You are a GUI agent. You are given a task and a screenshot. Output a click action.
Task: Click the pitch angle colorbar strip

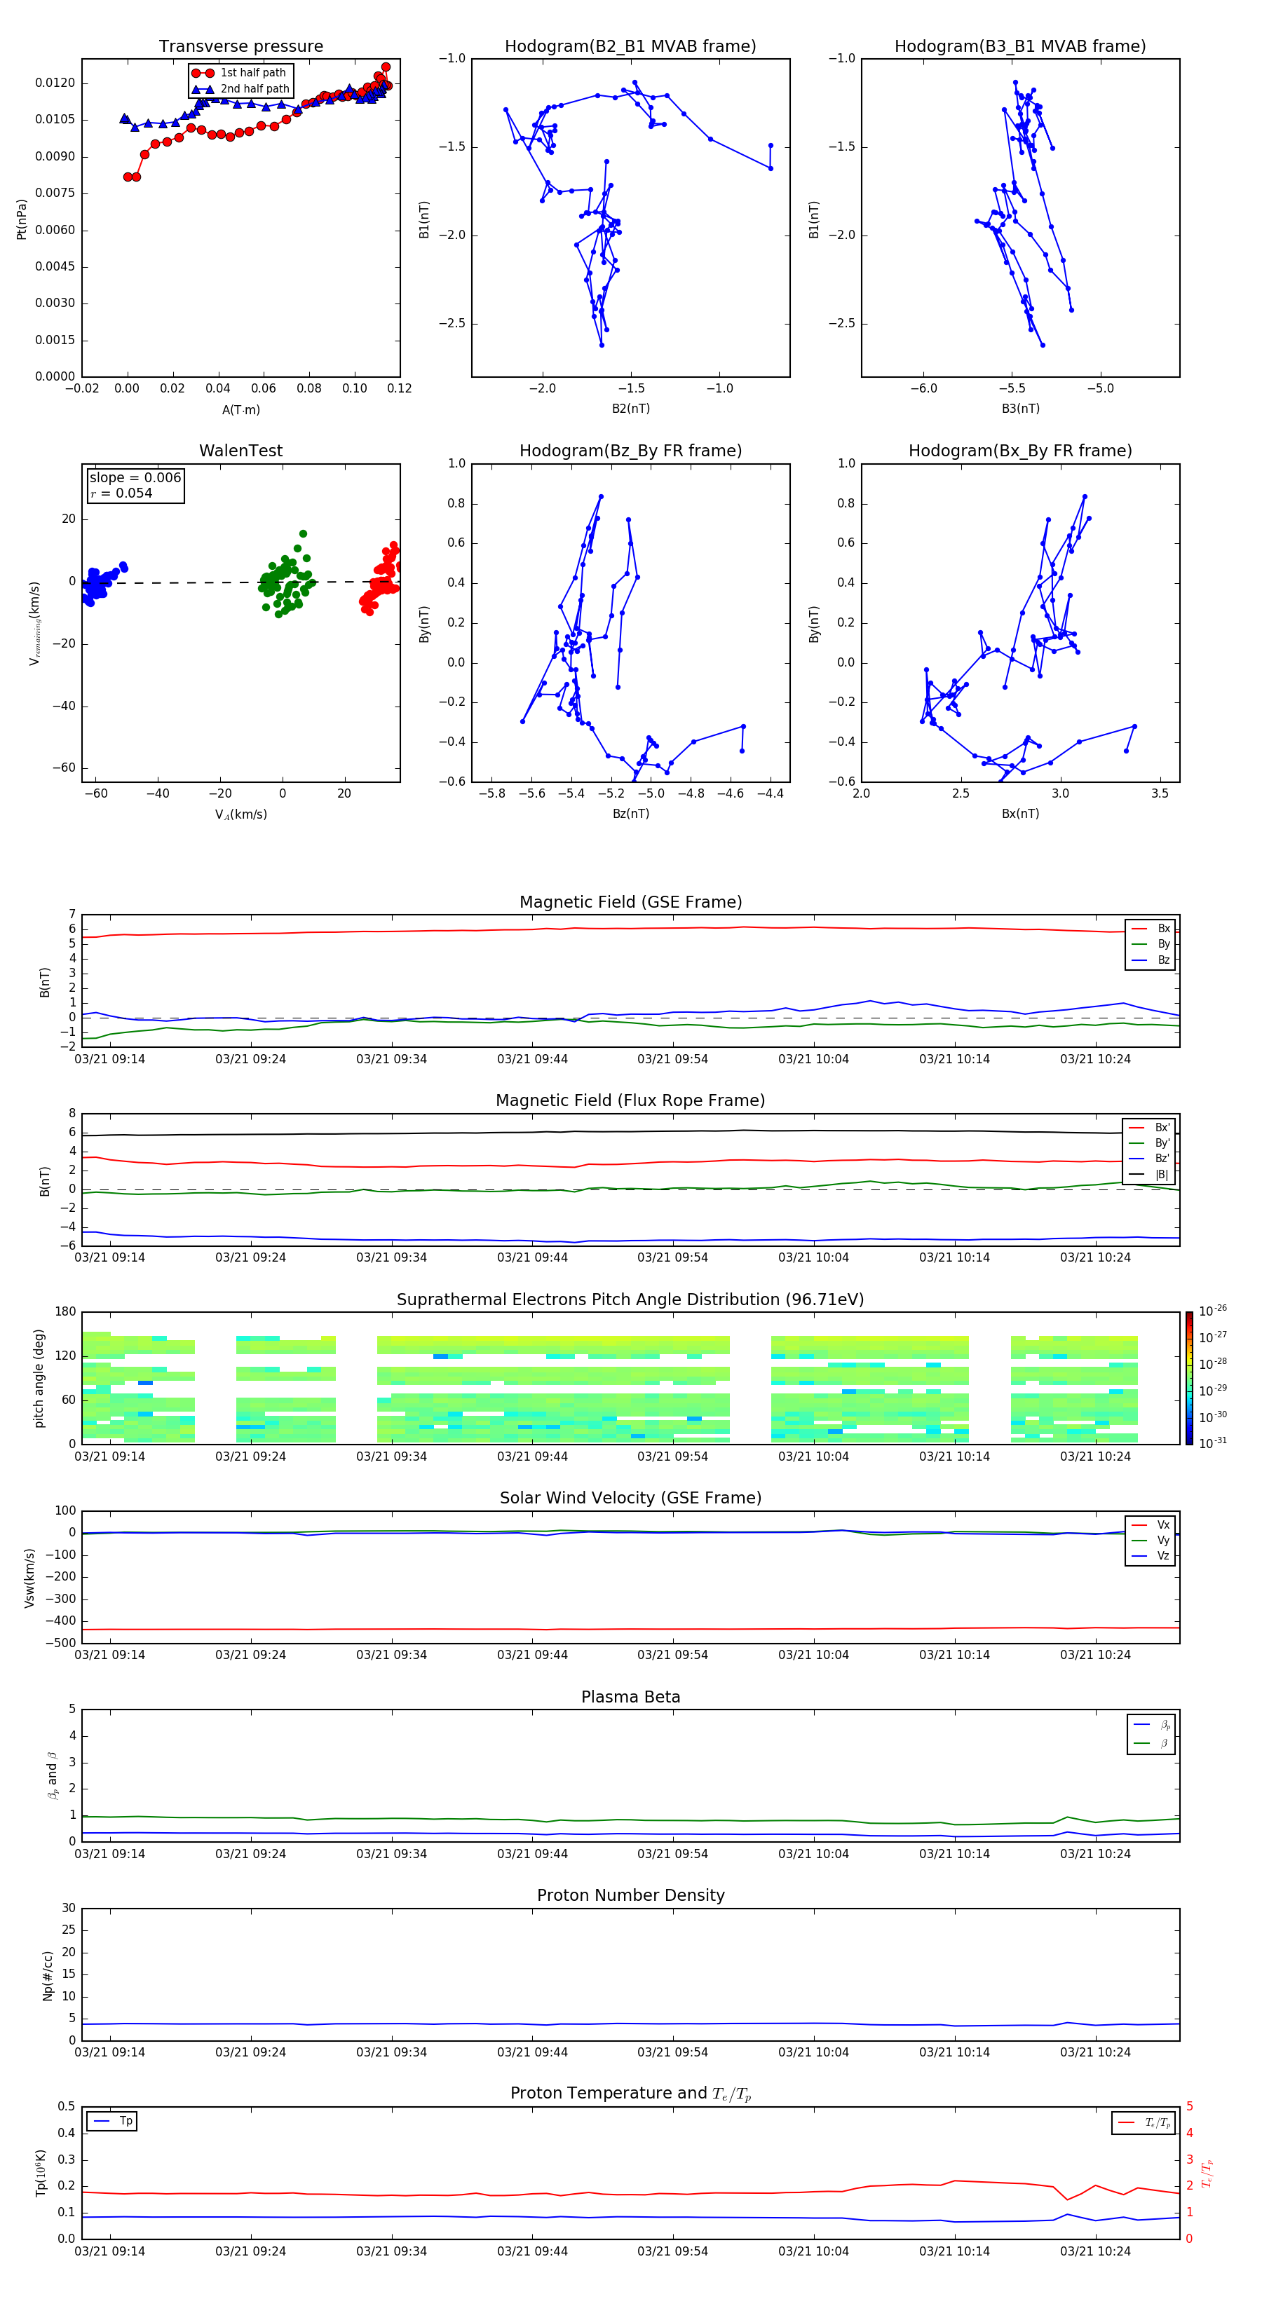click(x=1189, y=1378)
